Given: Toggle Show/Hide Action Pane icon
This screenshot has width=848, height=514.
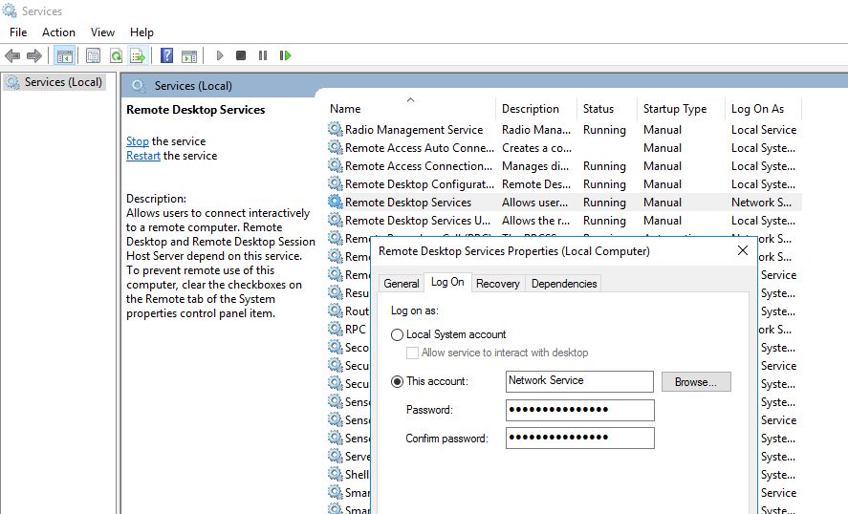Looking at the screenshot, I should [189, 55].
